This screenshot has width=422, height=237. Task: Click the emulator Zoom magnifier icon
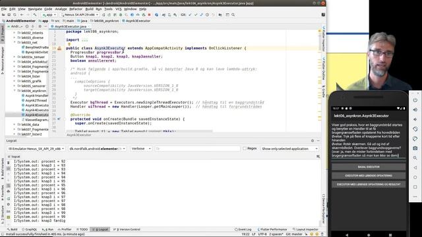pyautogui.click(x=415, y=158)
